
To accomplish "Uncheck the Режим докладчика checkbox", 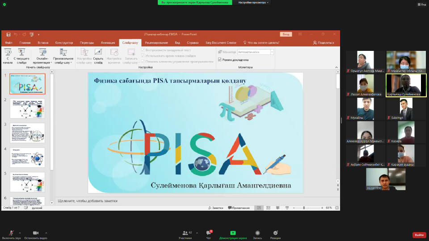I will (x=220, y=59).
